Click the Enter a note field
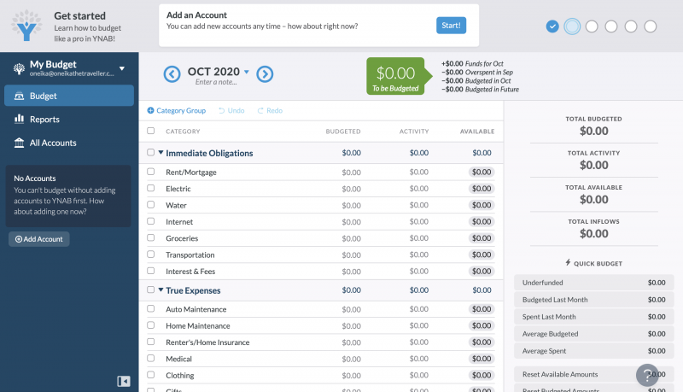683x392 pixels. click(216, 82)
